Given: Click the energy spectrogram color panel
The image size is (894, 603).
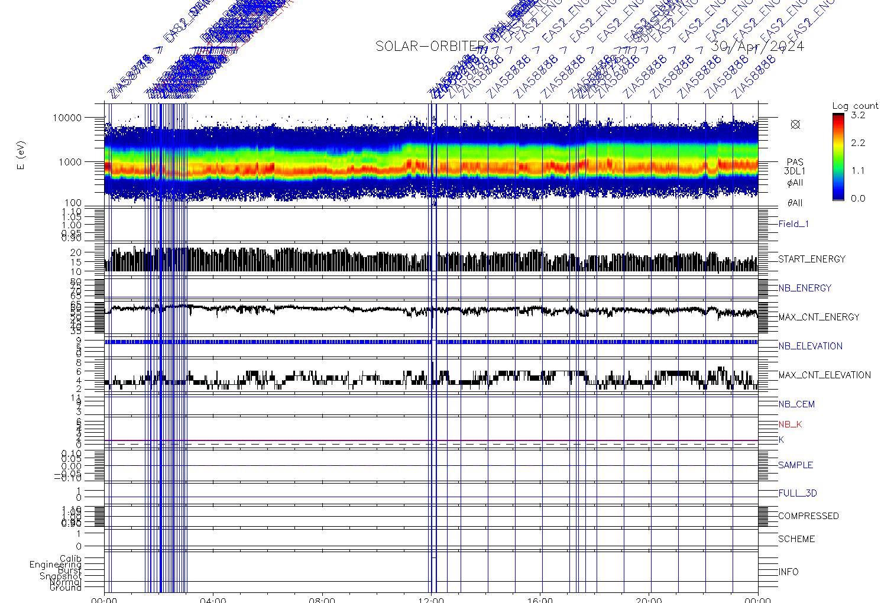Looking at the screenshot, I should (431, 154).
